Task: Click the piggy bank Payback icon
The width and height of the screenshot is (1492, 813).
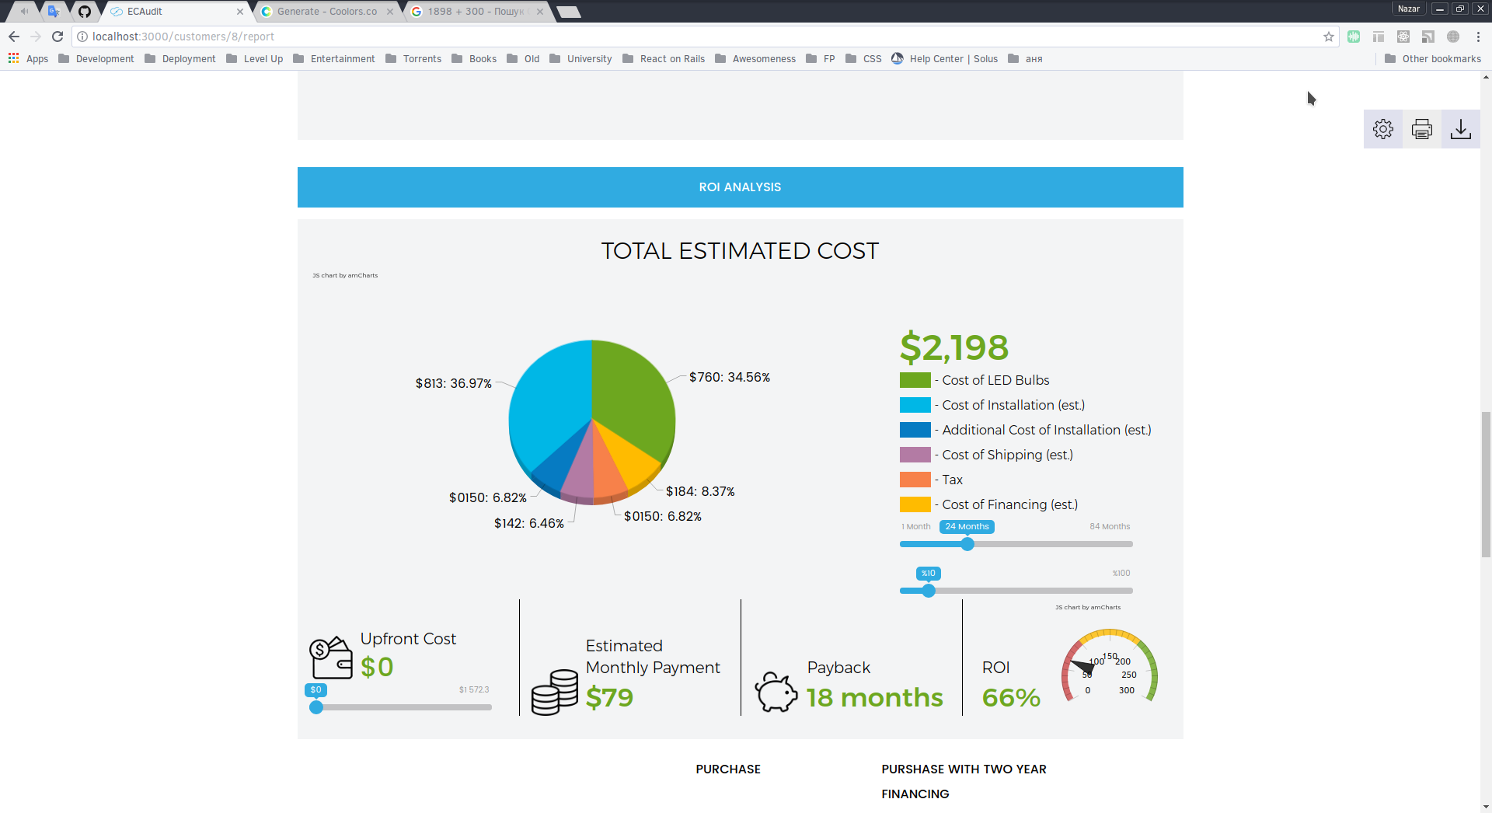Action: click(x=776, y=691)
